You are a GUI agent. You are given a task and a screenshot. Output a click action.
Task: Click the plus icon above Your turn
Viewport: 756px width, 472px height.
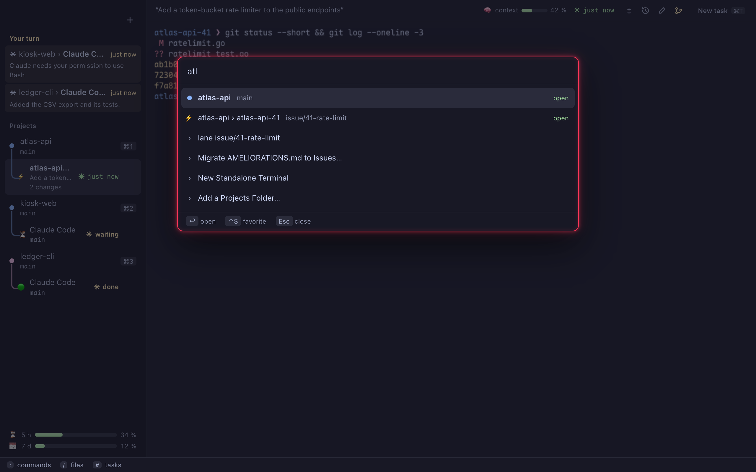point(130,20)
